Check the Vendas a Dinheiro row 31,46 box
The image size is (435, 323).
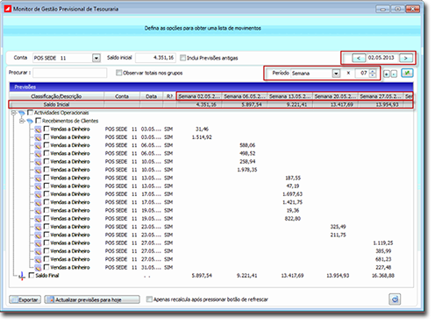click(46, 129)
